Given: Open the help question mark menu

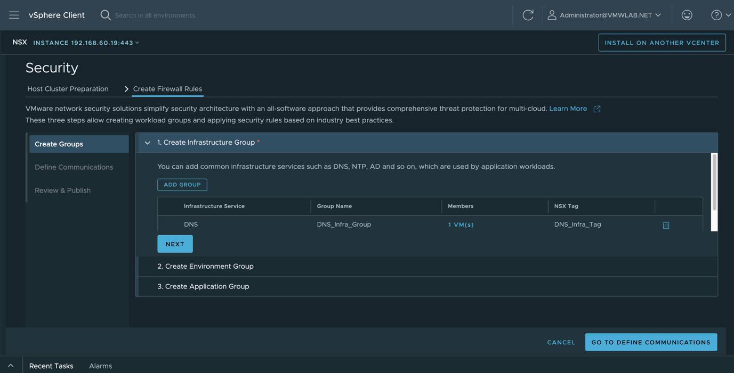Looking at the screenshot, I should click(721, 15).
